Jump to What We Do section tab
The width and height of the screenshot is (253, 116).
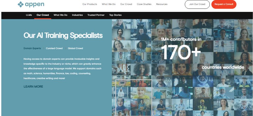click(60, 15)
